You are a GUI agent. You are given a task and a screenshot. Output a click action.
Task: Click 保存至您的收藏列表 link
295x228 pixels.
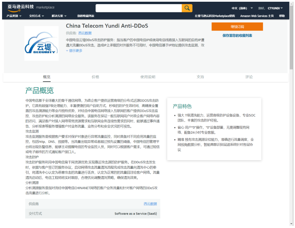tap(237, 35)
